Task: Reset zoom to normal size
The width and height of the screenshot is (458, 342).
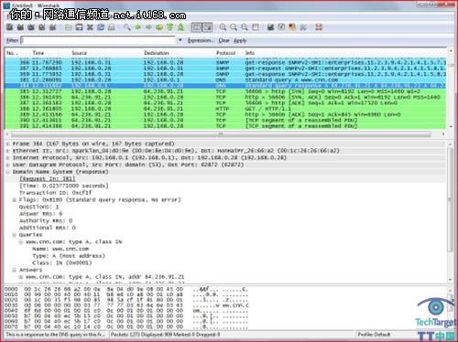Action: pos(245,27)
